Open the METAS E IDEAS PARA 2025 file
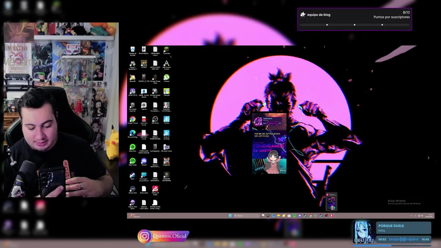 pos(155,65)
